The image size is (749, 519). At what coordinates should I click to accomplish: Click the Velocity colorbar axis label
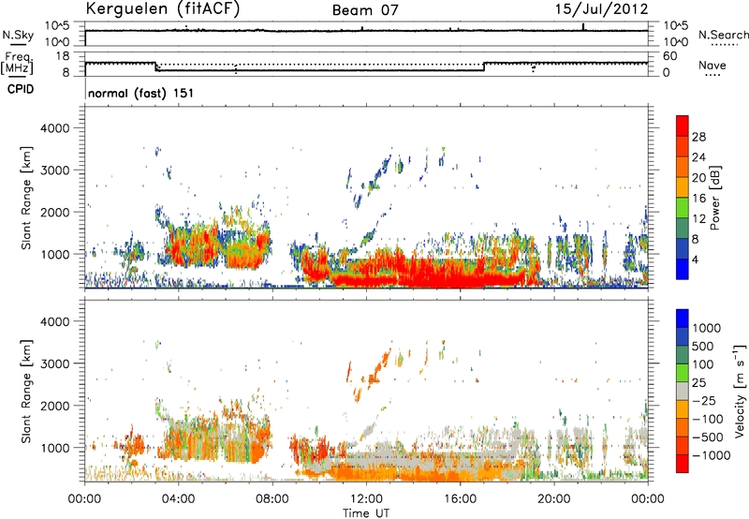(740, 391)
